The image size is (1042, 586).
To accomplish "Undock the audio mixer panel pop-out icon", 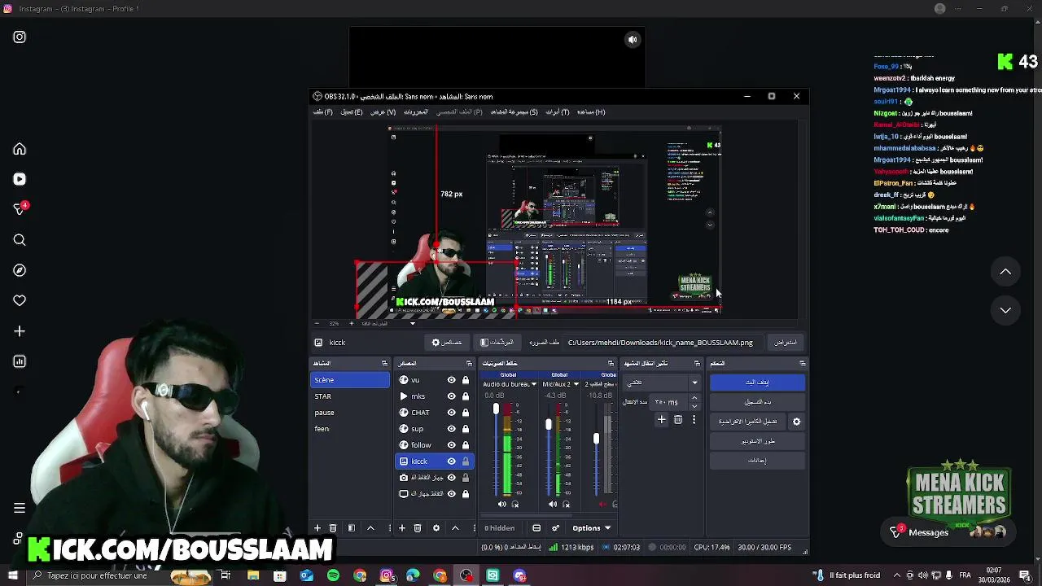I will 611,364.
